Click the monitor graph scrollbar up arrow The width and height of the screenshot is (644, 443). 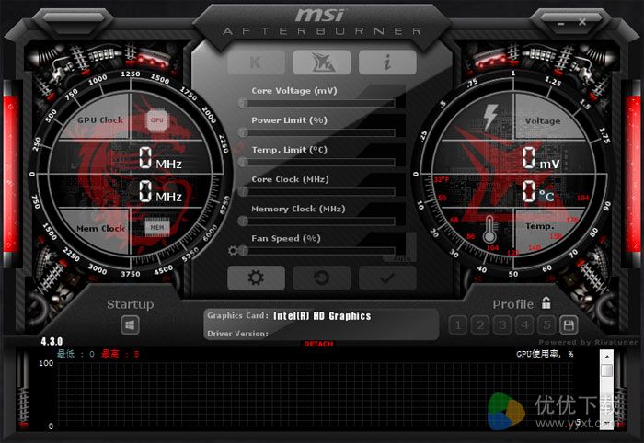pyautogui.click(x=606, y=357)
